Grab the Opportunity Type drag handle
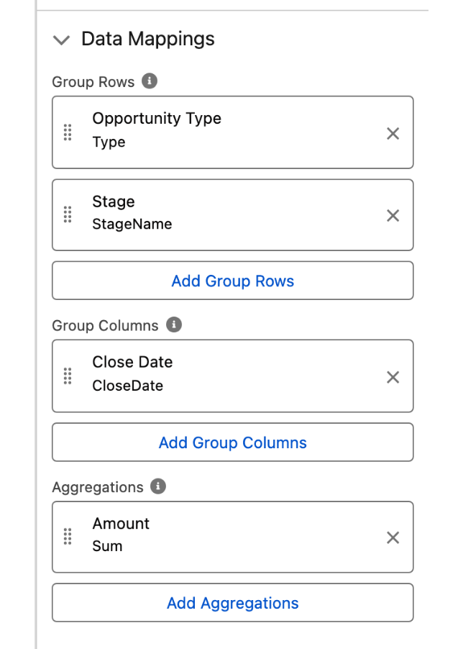The width and height of the screenshot is (463, 649). tap(68, 132)
